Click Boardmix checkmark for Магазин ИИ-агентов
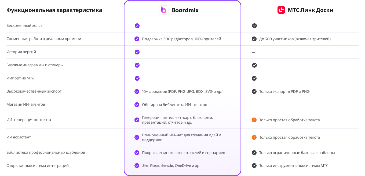Image resolution: width=365 pixels, height=176 pixels. (137, 105)
